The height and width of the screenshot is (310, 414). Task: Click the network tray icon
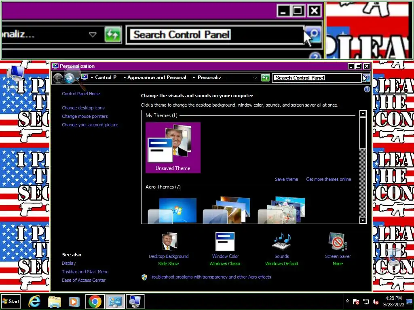(x=365, y=301)
